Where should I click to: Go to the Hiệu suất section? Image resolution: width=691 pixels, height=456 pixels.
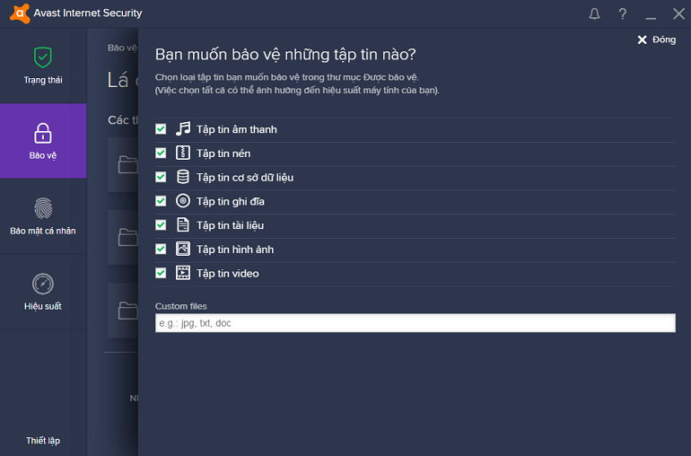coord(43,292)
